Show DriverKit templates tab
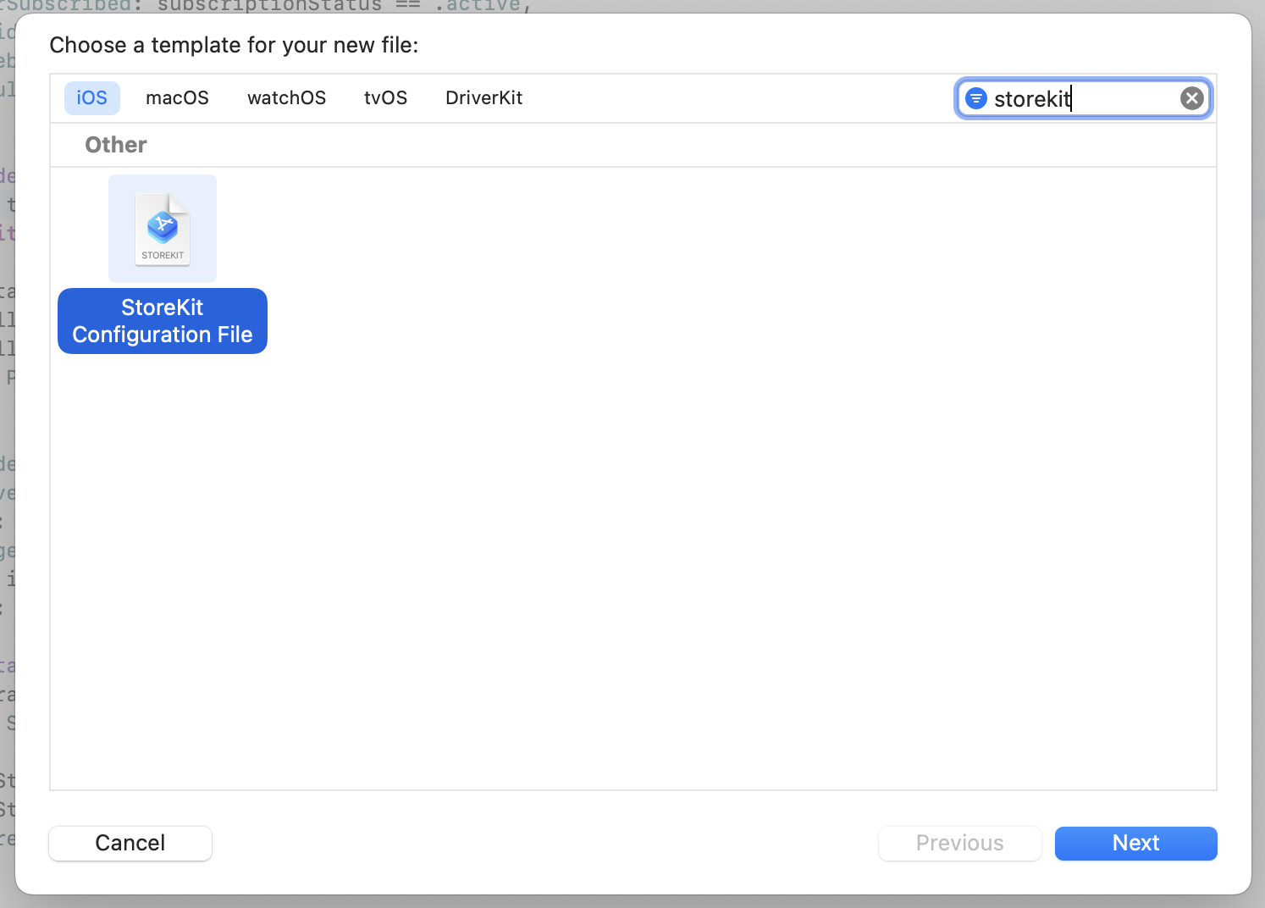Viewport: 1265px width, 908px height. [x=483, y=98]
